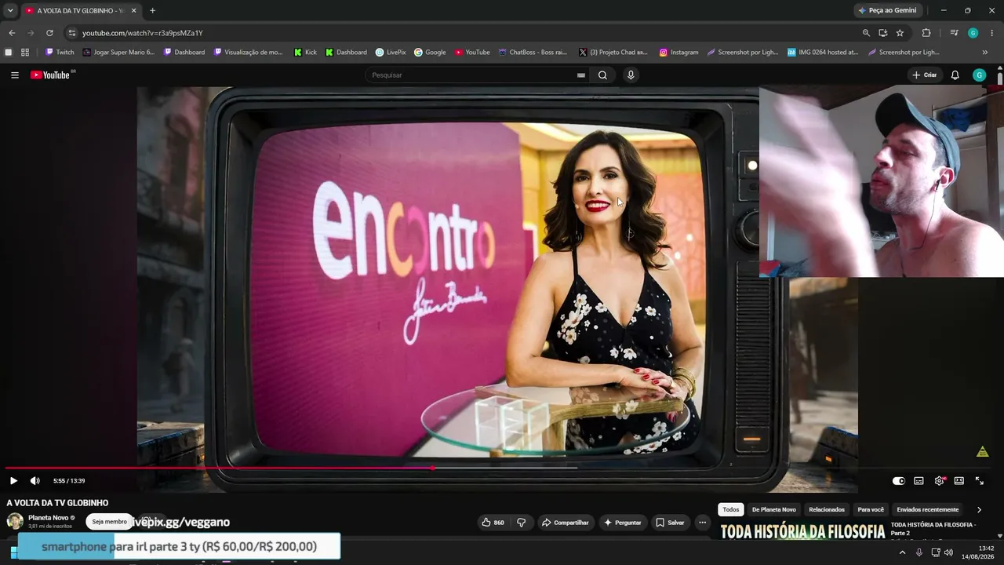Open YouTube notifications bell
Screen dimensions: 1004x565
coord(955,75)
